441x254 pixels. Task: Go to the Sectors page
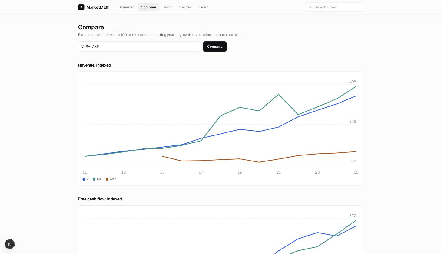point(185,7)
